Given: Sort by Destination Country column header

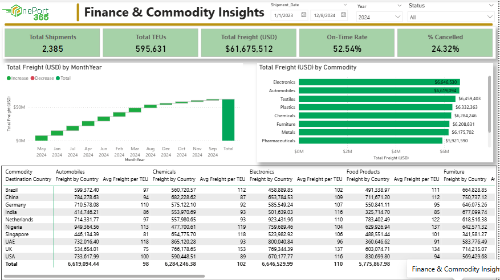Looking at the screenshot, I should click(28, 179).
